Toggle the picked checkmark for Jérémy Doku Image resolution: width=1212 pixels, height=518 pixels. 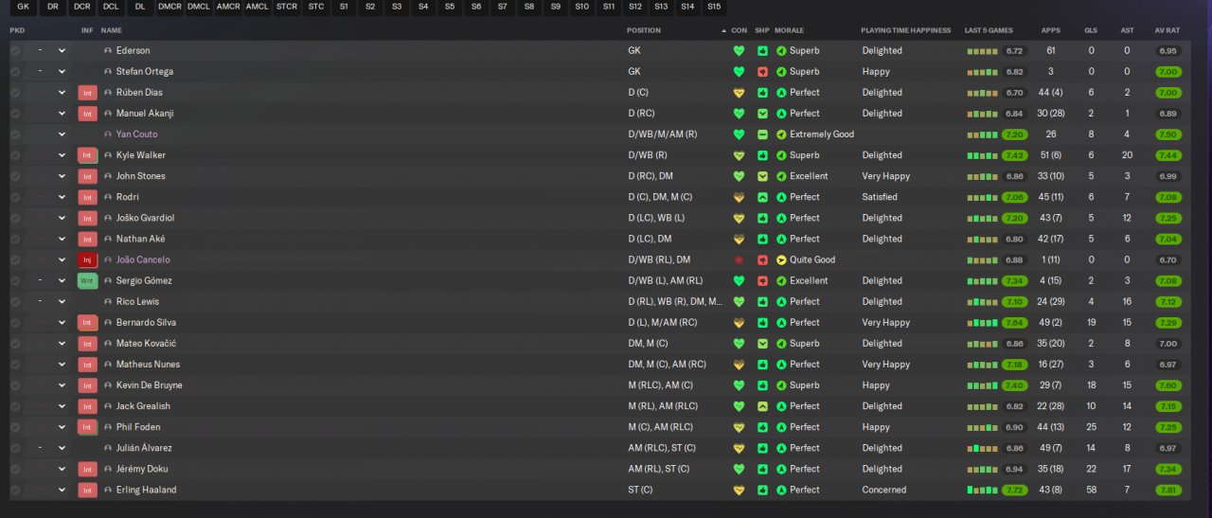pyautogui.click(x=15, y=469)
